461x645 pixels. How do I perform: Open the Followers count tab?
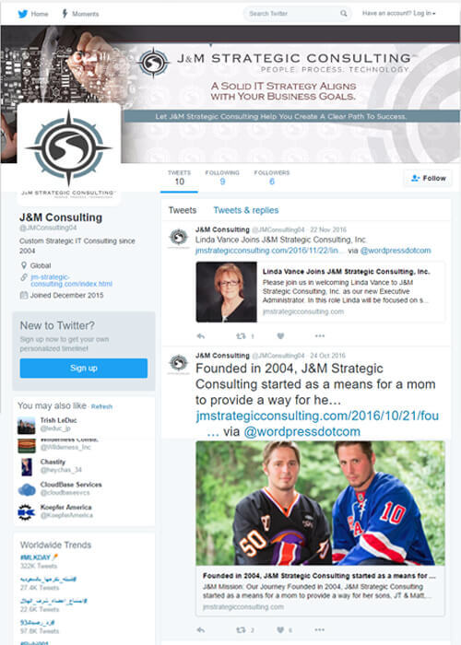(x=272, y=177)
